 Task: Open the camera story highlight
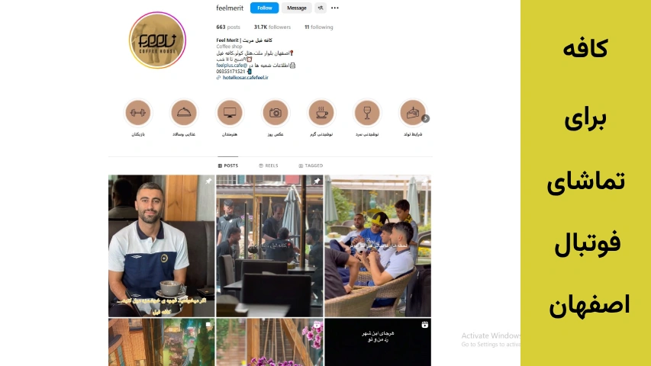coord(276,112)
